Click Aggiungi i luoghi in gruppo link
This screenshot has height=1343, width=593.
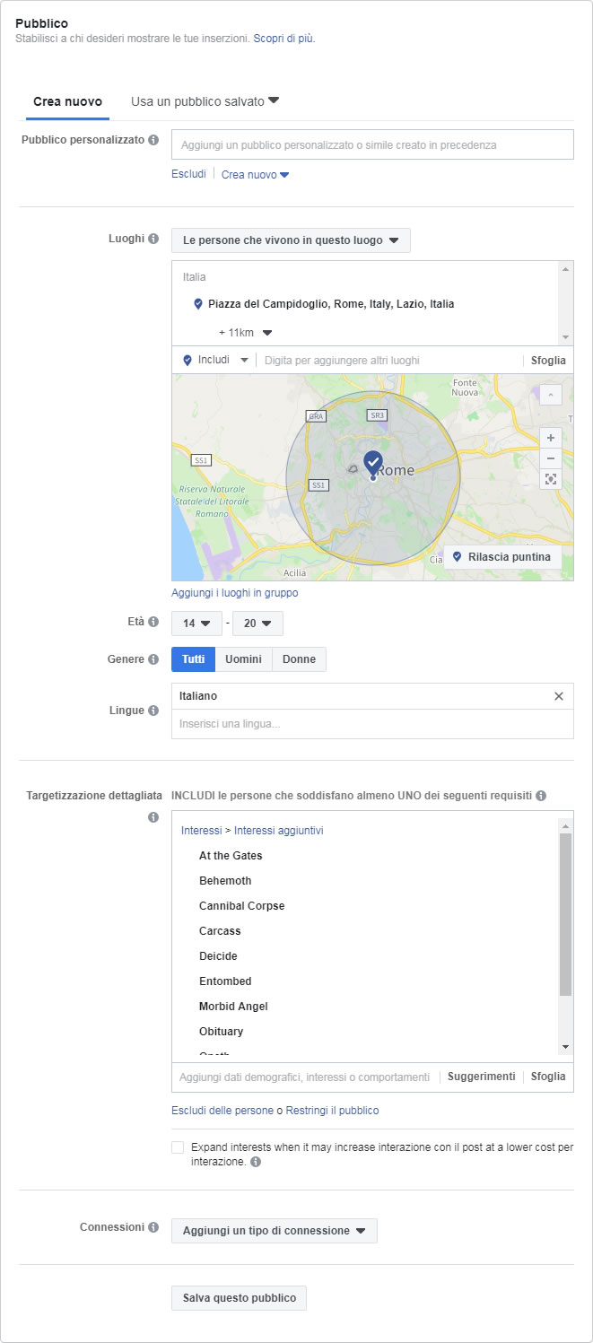(x=235, y=593)
